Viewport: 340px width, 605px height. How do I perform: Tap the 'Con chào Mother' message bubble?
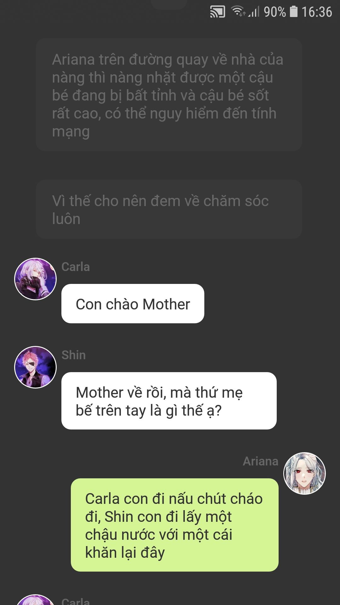[133, 304]
